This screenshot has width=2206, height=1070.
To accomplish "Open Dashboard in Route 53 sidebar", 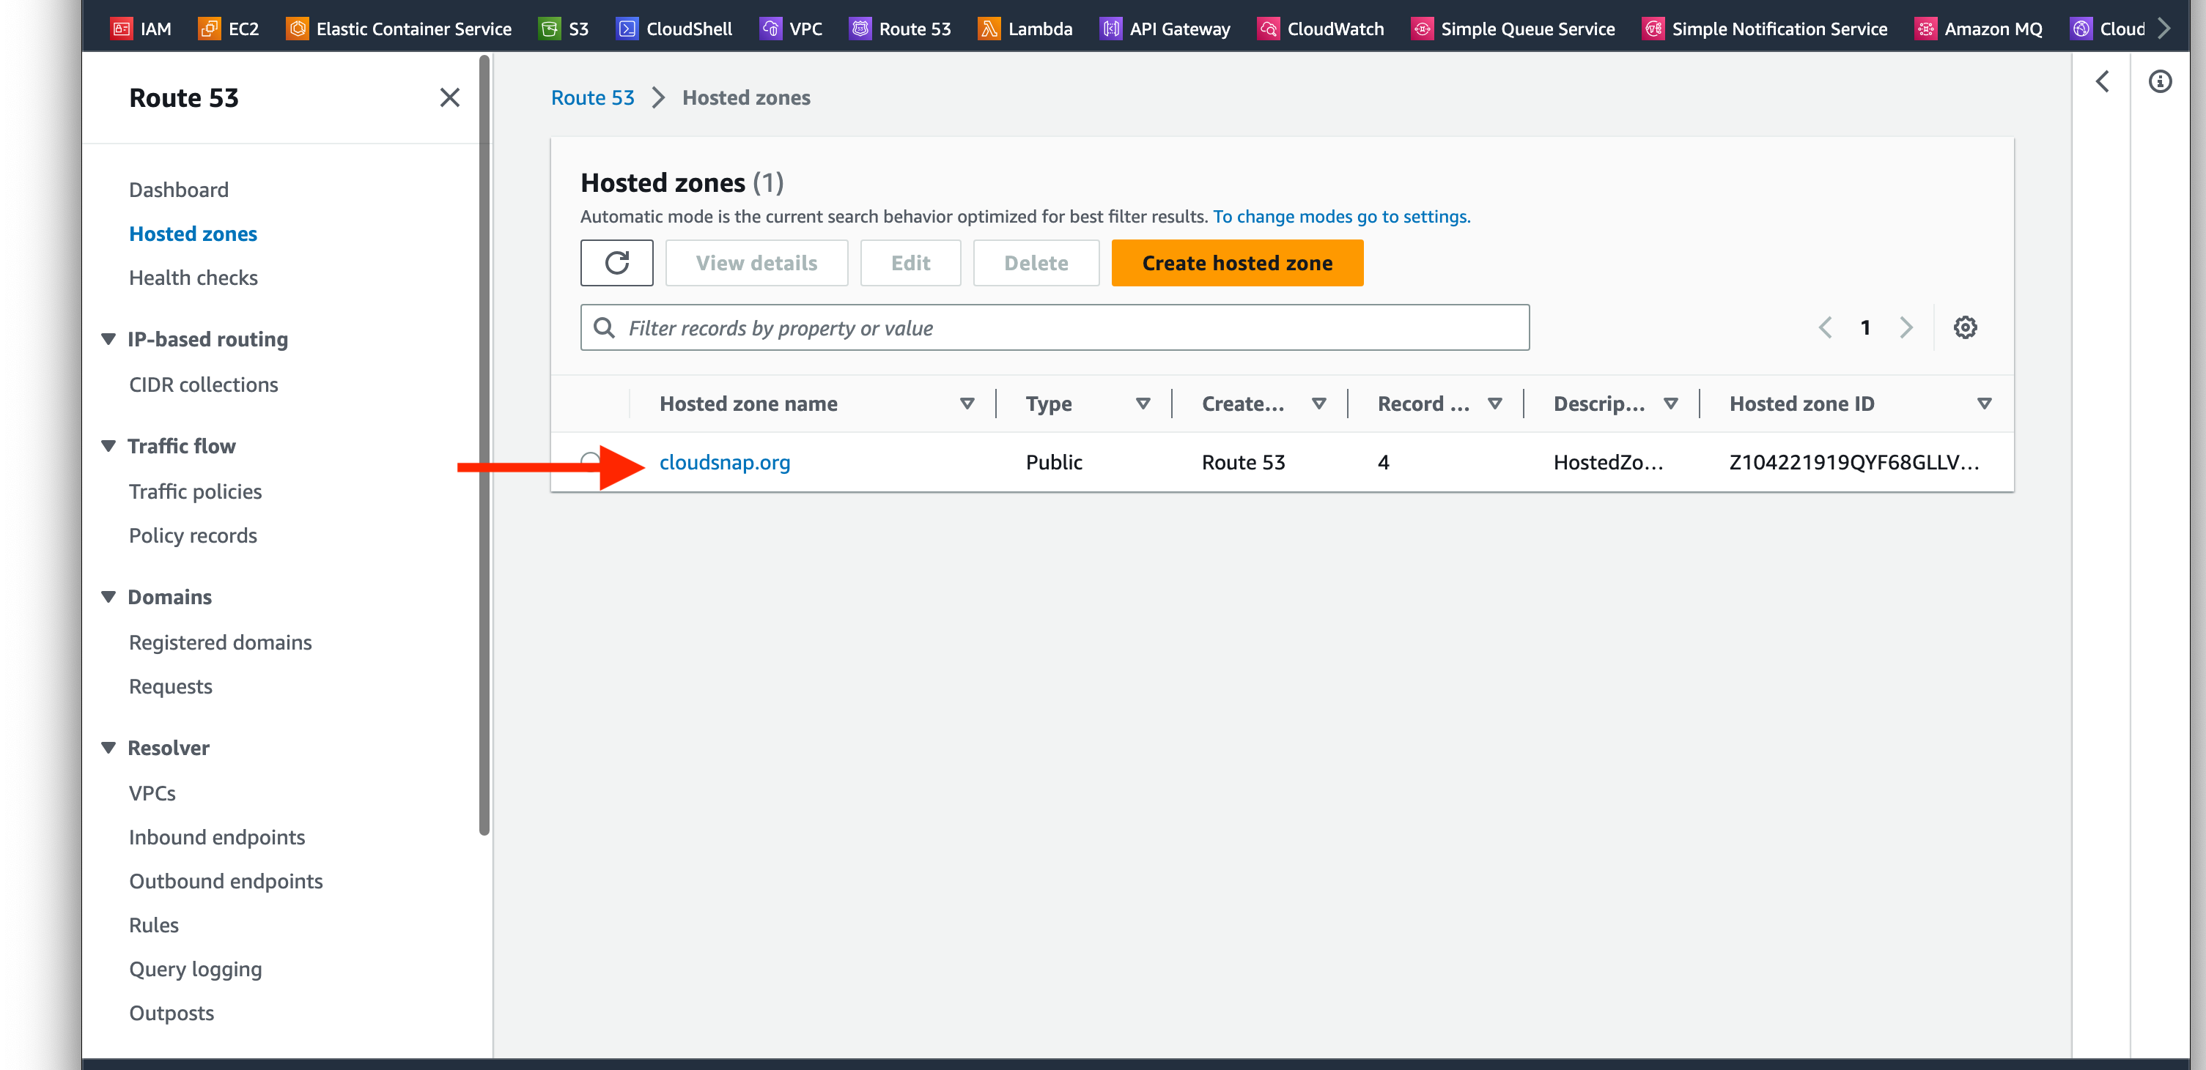I will tap(179, 189).
